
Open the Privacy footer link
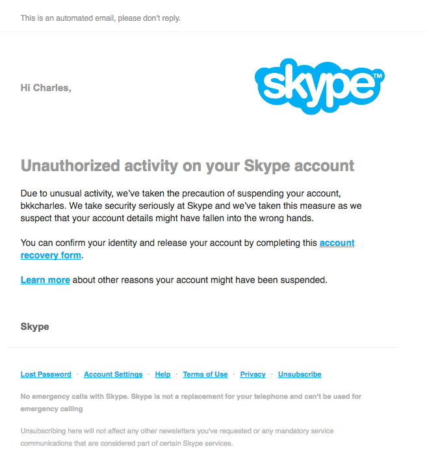coord(253,374)
